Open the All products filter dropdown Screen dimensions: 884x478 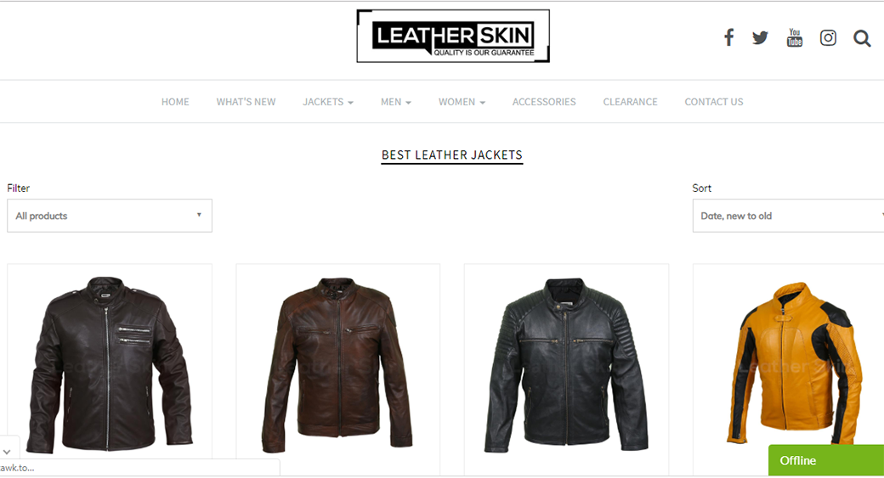110,216
